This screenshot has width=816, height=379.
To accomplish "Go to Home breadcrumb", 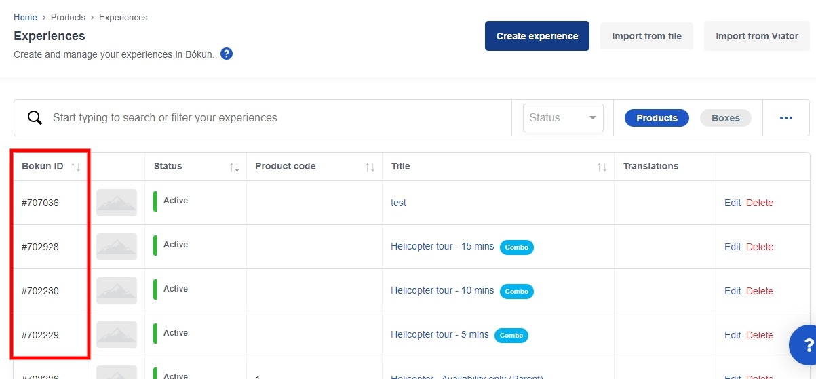I will 25,17.
